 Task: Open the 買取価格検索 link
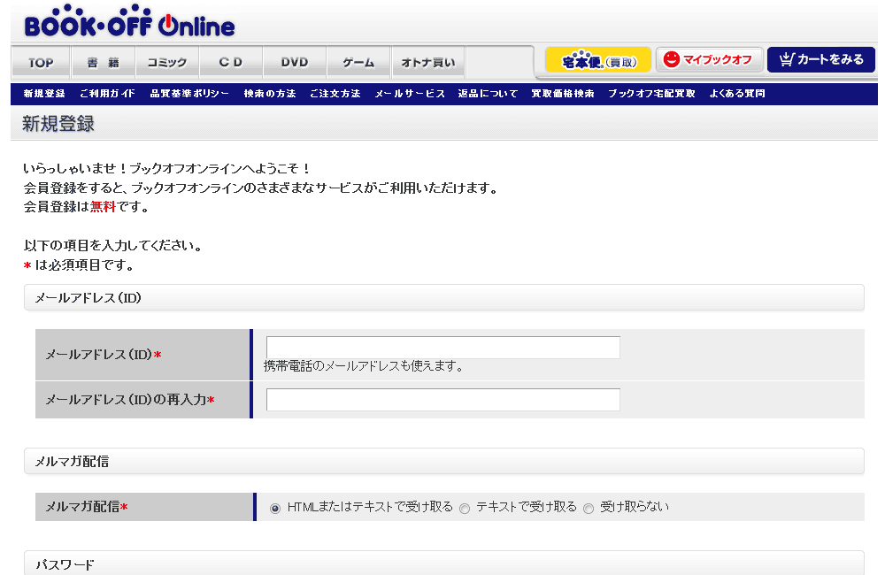pyautogui.click(x=563, y=94)
